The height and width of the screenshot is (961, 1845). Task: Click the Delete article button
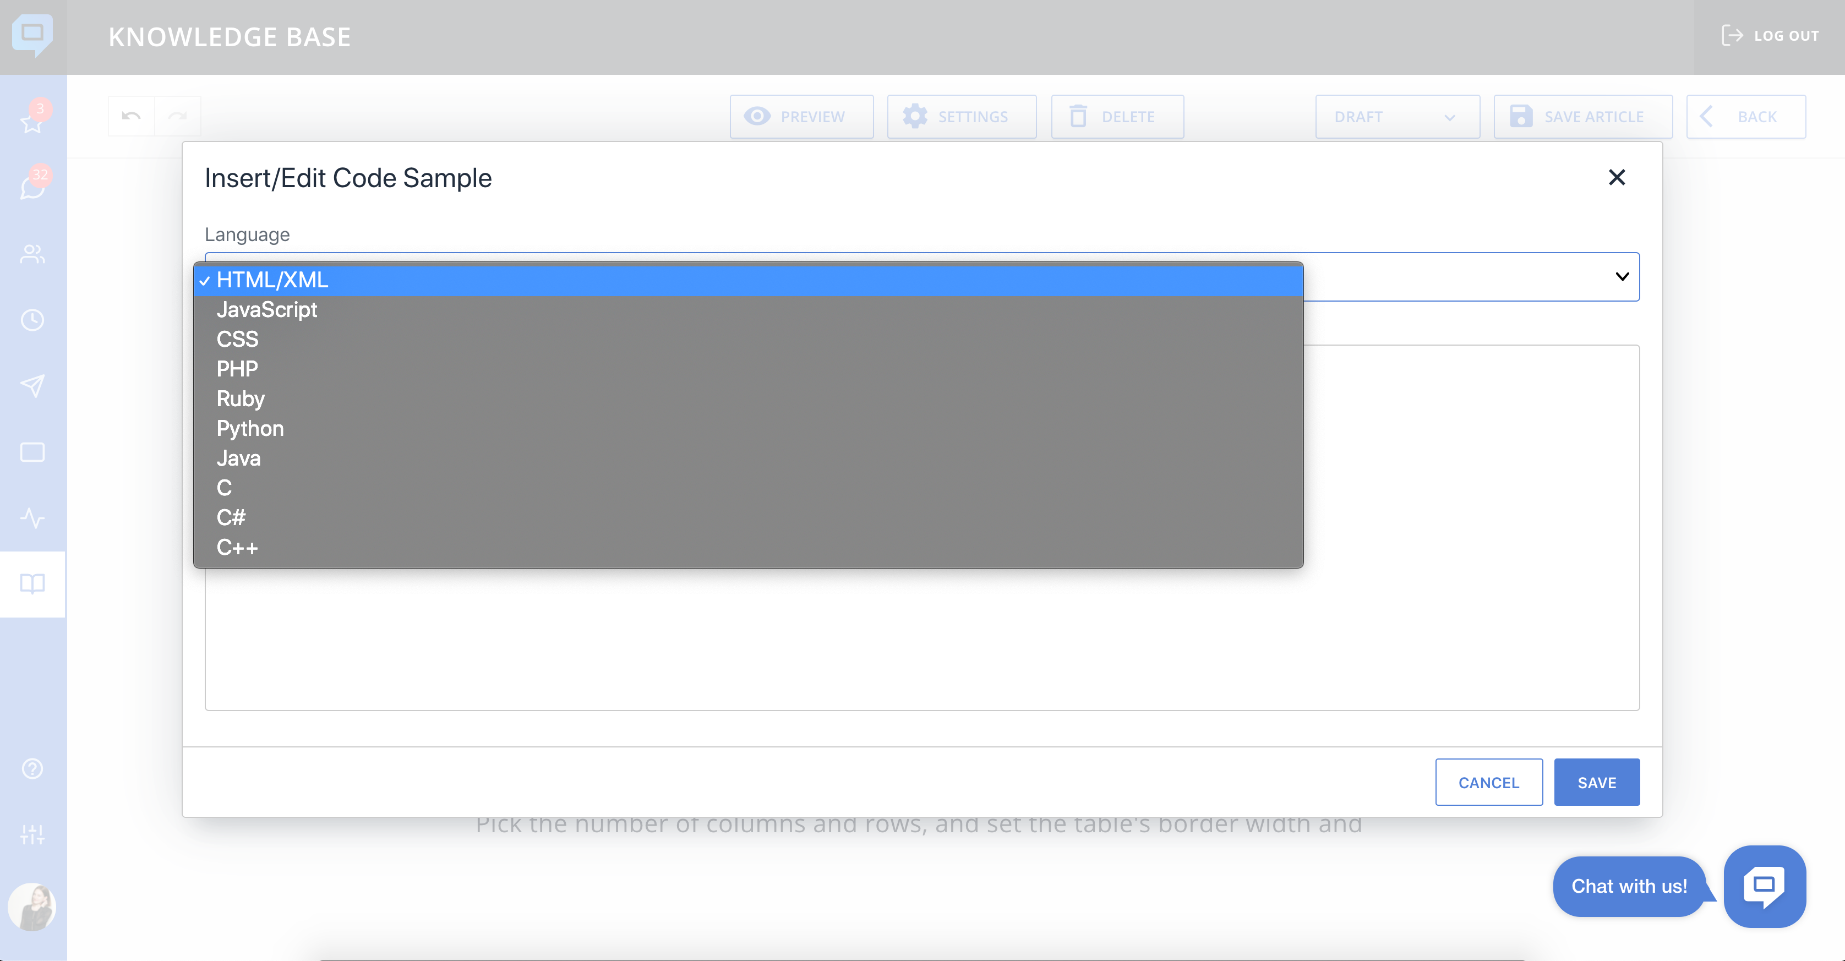(x=1117, y=116)
